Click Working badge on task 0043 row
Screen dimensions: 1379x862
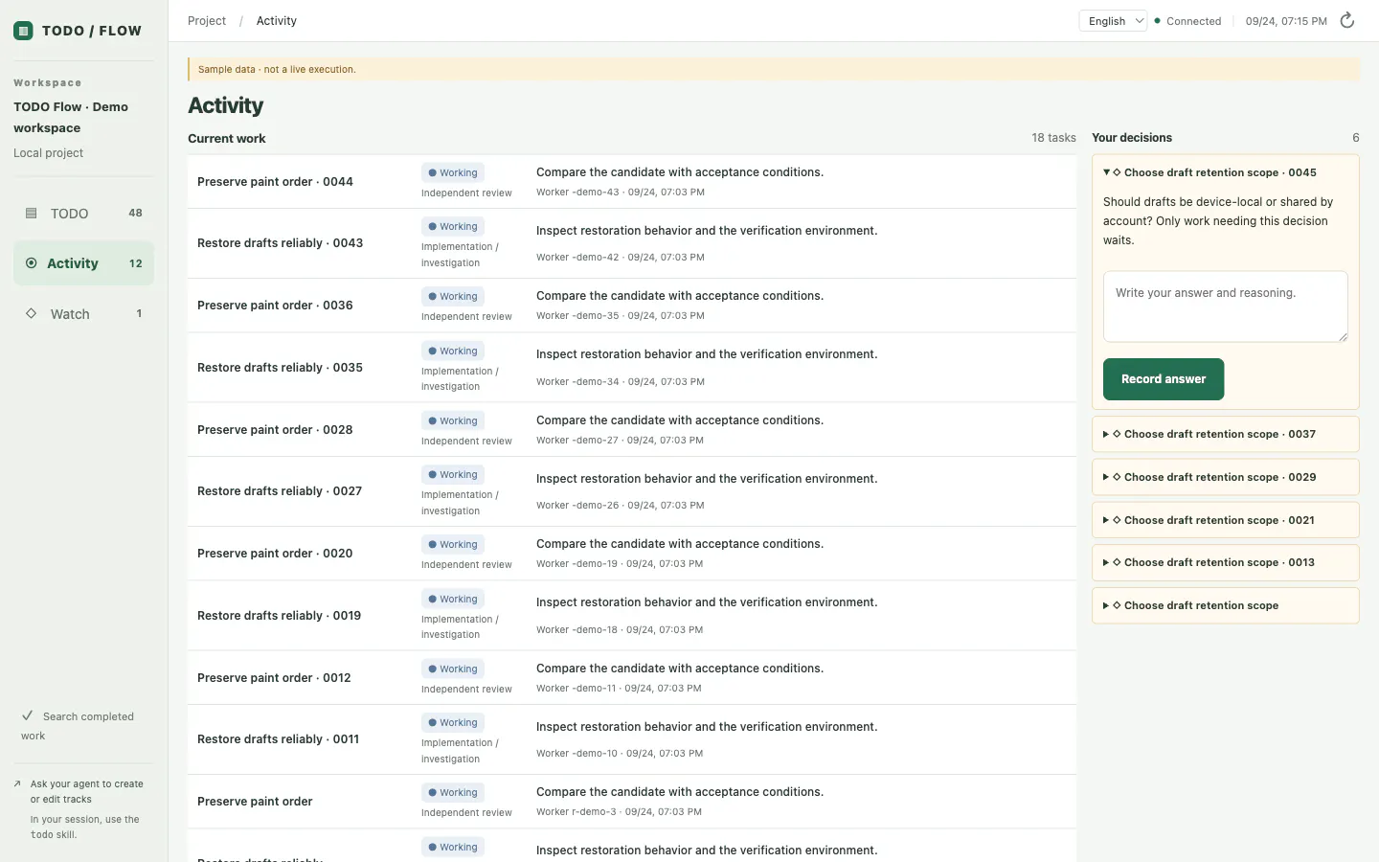pyautogui.click(x=453, y=226)
